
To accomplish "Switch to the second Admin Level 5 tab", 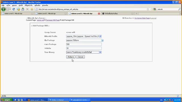I will click(x=51, y=14).
